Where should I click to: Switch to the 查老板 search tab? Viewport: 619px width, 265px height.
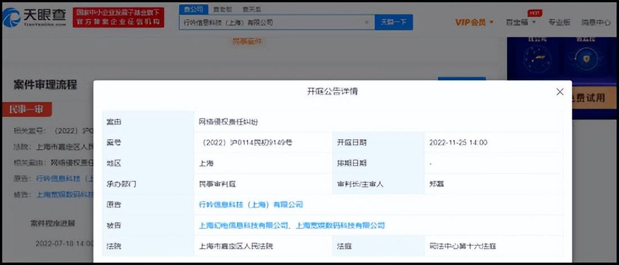[x=222, y=9]
